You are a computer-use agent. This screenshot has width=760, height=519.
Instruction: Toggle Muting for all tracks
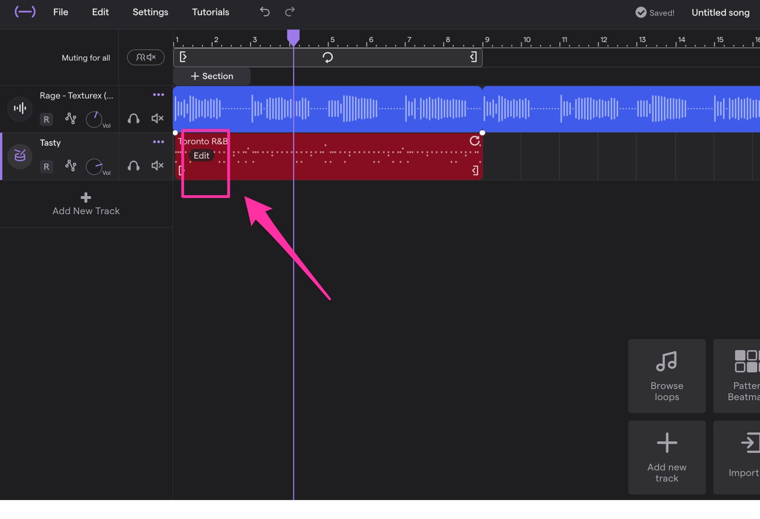[x=146, y=57]
